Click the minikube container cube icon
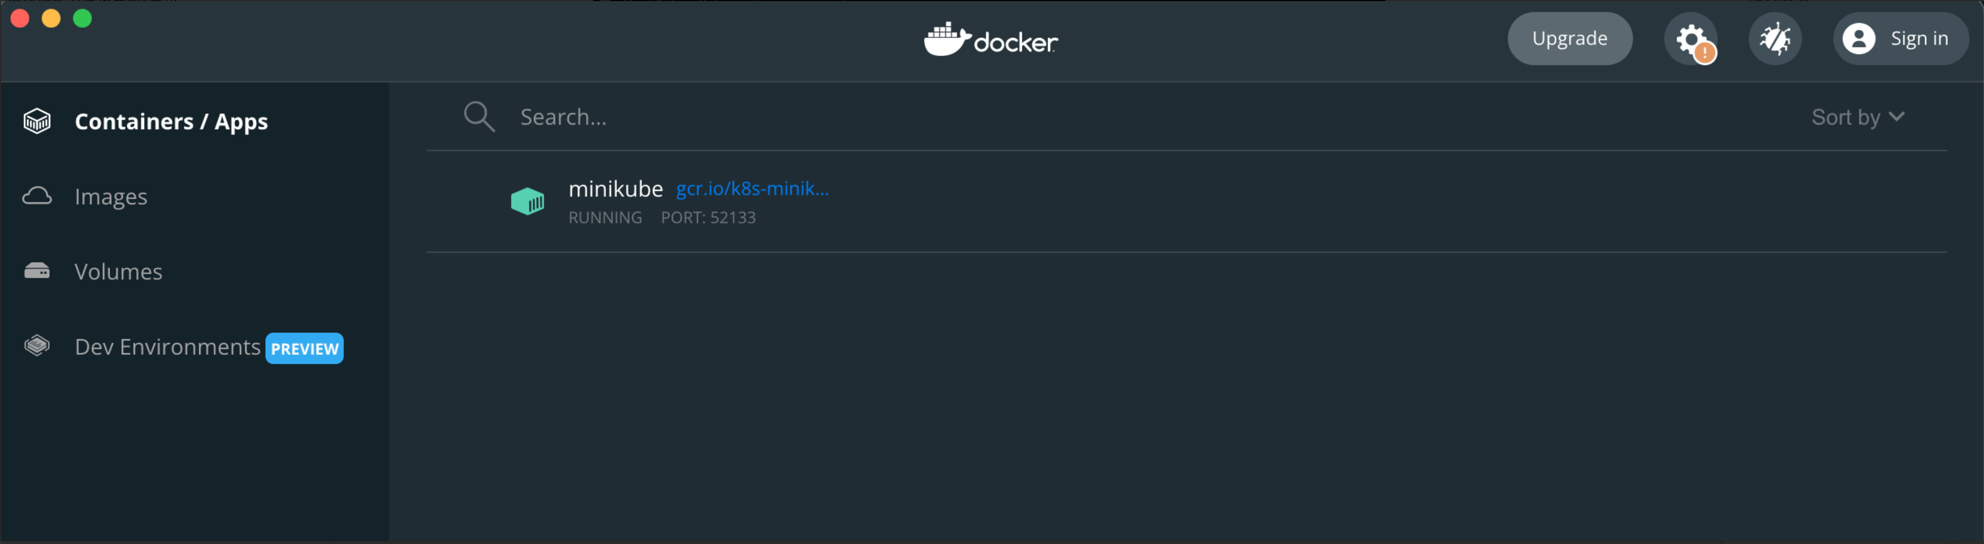Image resolution: width=1984 pixels, height=544 pixels. 528,201
